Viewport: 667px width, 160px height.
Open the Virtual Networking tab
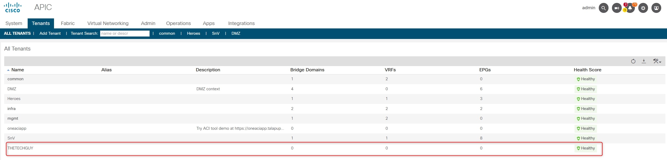pos(108,23)
